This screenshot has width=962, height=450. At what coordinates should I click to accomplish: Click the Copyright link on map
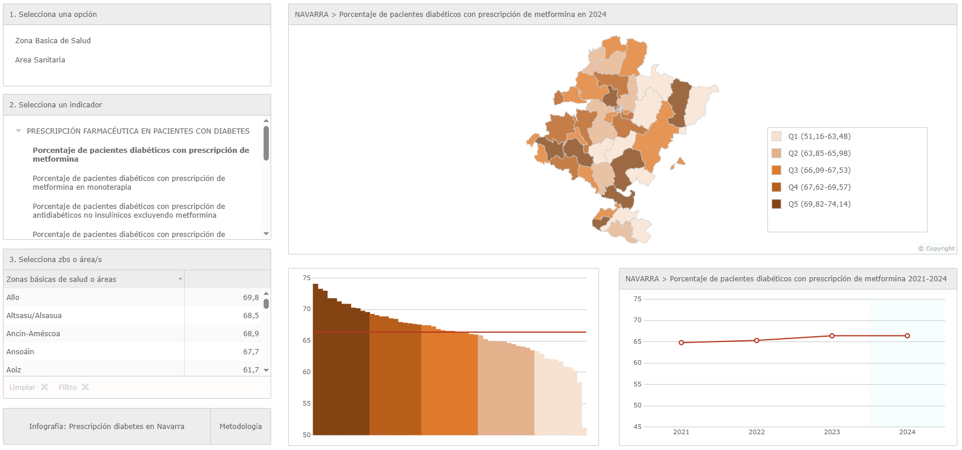(936, 249)
